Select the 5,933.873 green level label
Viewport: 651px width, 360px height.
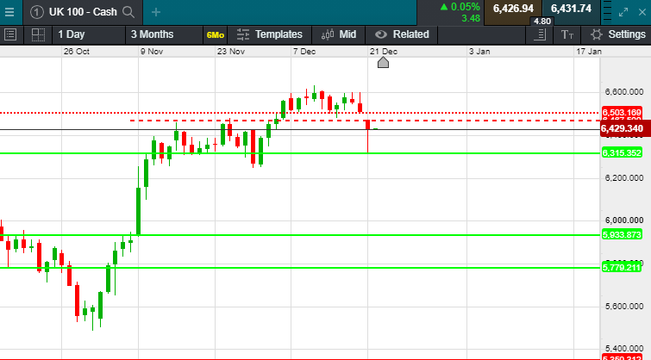(x=622, y=235)
